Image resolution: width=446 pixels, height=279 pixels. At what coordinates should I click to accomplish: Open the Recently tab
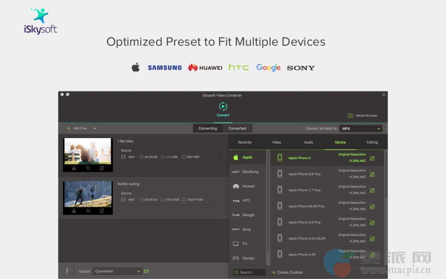click(x=245, y=142)
